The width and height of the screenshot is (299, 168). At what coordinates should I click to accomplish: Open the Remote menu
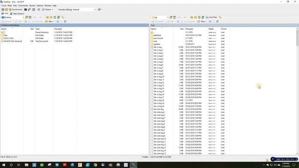click(x=48, y=6)
